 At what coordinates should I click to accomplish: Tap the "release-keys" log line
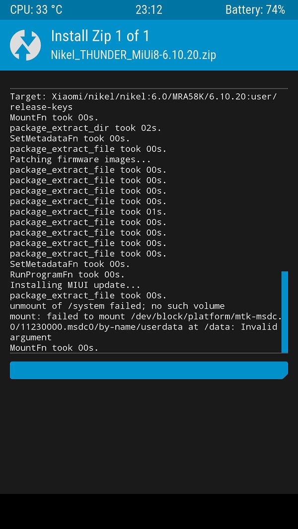(x=41, y=107)
